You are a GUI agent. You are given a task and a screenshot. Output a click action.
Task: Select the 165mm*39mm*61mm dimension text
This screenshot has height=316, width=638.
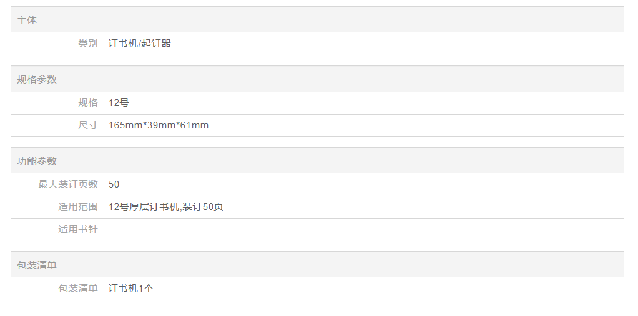point(159,125)
